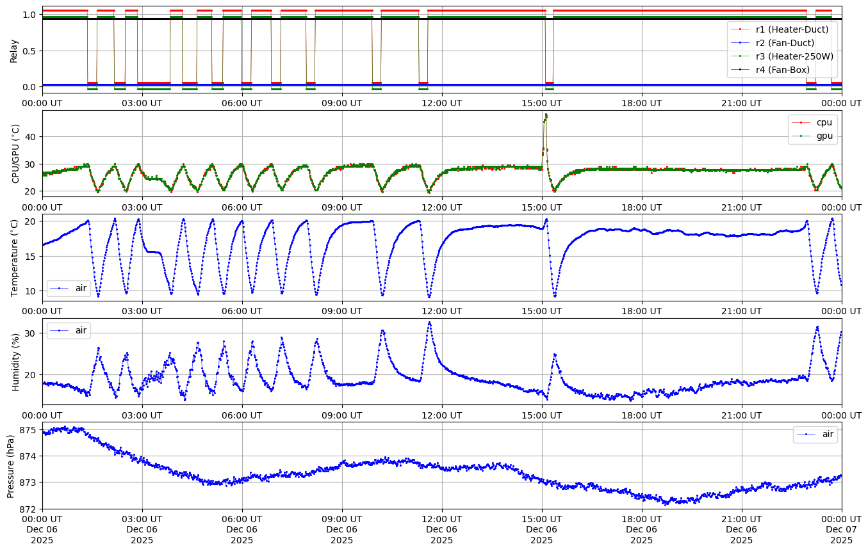Screen dimensions: 868x551
Task: Select the Humidity (%) y-axis label
Action: 16,362
